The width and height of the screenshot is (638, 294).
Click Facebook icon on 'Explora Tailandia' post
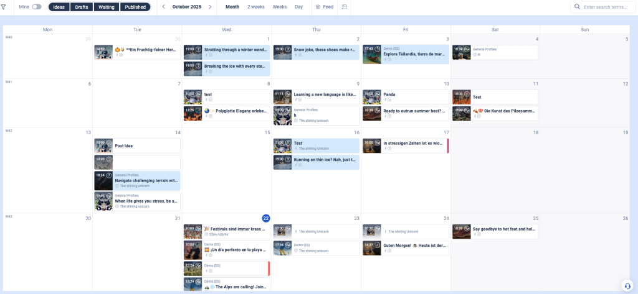[385, 59]
